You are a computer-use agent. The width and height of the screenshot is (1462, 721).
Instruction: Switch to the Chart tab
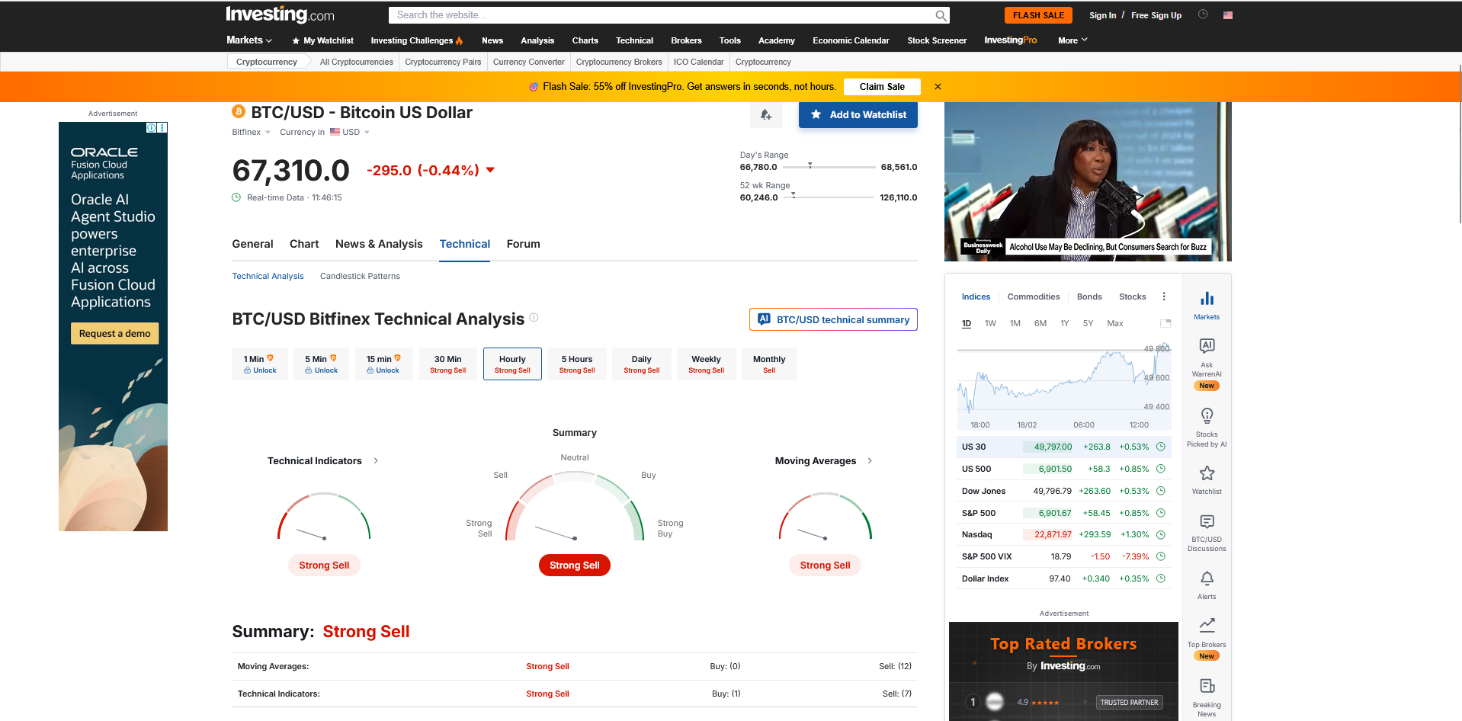(x=304, y=244)
